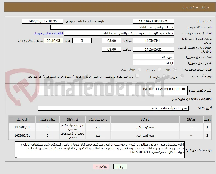Select the متوسط purchase type radio
216x174 pixels.
164,76
